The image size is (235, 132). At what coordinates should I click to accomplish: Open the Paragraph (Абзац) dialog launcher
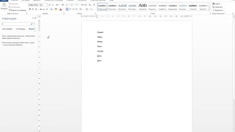click(95, 14)
